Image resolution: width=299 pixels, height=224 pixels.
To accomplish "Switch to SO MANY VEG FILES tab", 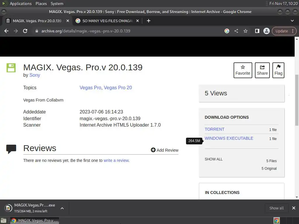I will [107, 21].
